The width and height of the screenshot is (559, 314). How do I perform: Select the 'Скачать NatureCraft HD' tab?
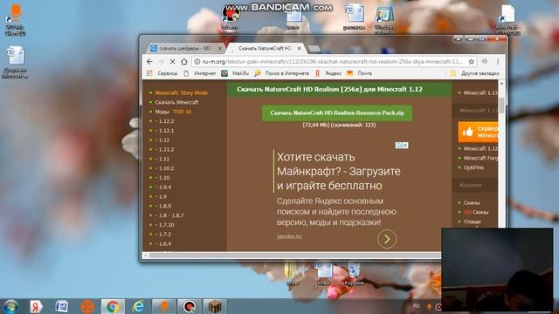[264, 48]
